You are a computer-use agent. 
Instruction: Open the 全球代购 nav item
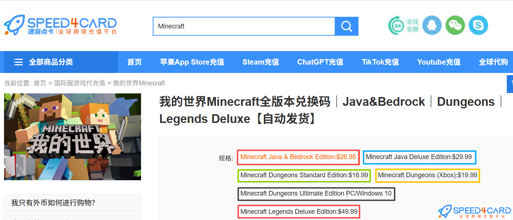(x=493, y=62)
